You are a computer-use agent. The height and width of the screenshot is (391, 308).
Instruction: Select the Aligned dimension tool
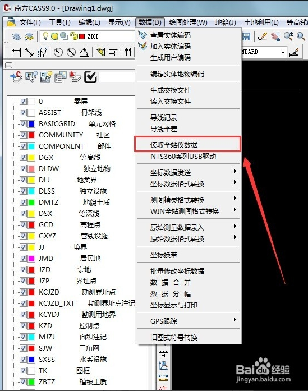(29, 52)
